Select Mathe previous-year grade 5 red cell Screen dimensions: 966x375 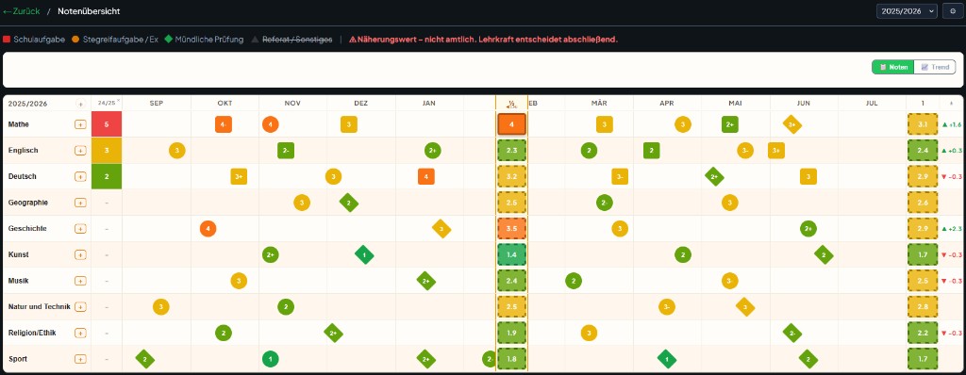click(x=107, y=124)
